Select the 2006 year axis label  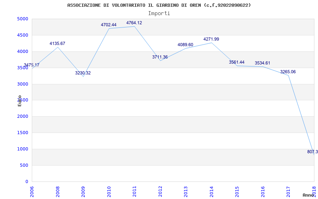click(32, 191)
